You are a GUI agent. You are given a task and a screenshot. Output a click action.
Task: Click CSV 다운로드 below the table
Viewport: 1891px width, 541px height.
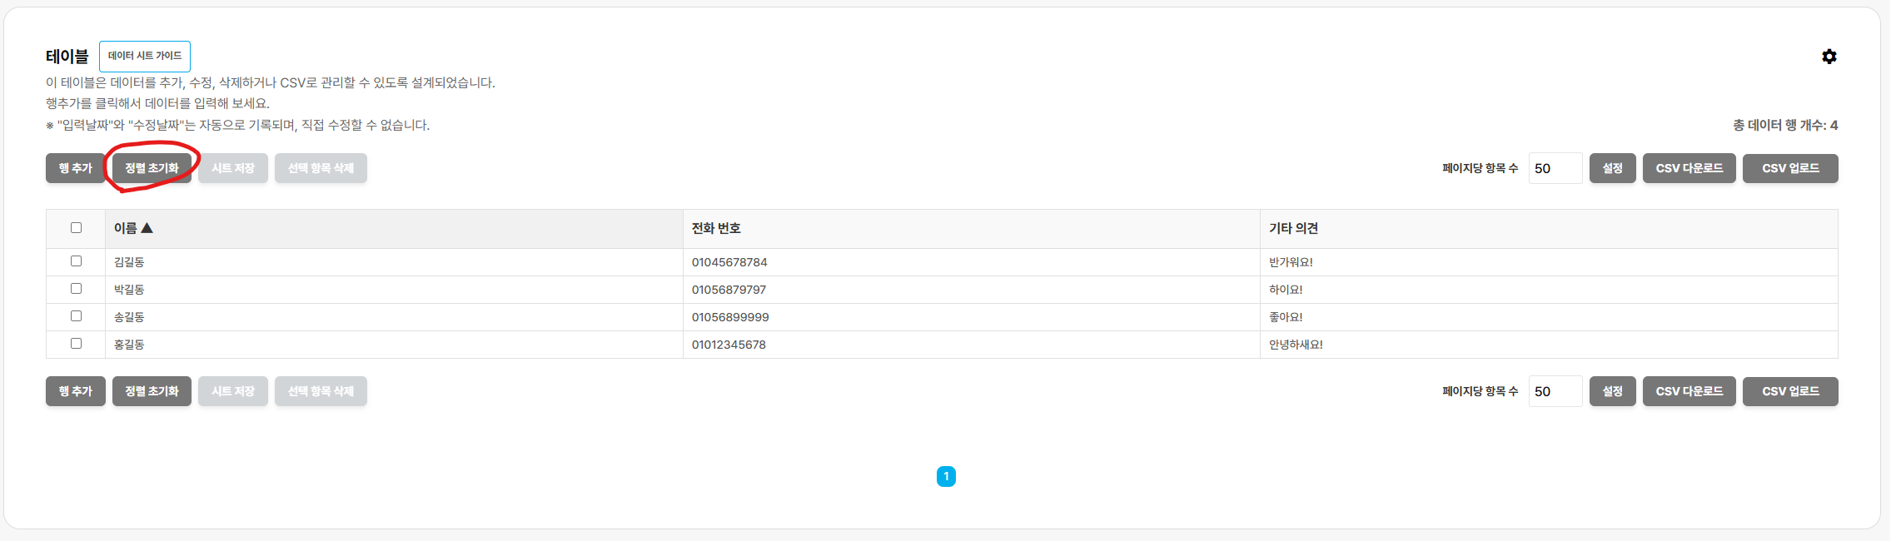point(1689,391)
